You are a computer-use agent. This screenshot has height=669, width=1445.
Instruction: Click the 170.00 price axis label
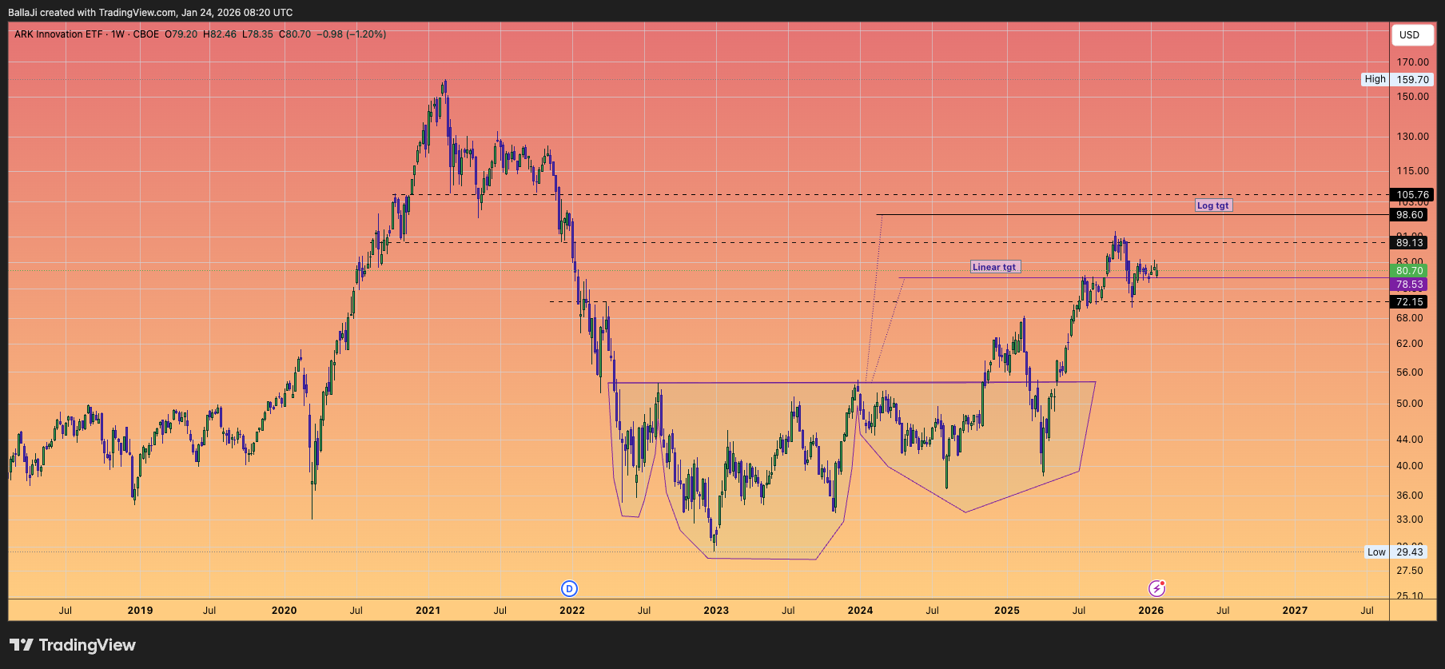pos(1412,62)
